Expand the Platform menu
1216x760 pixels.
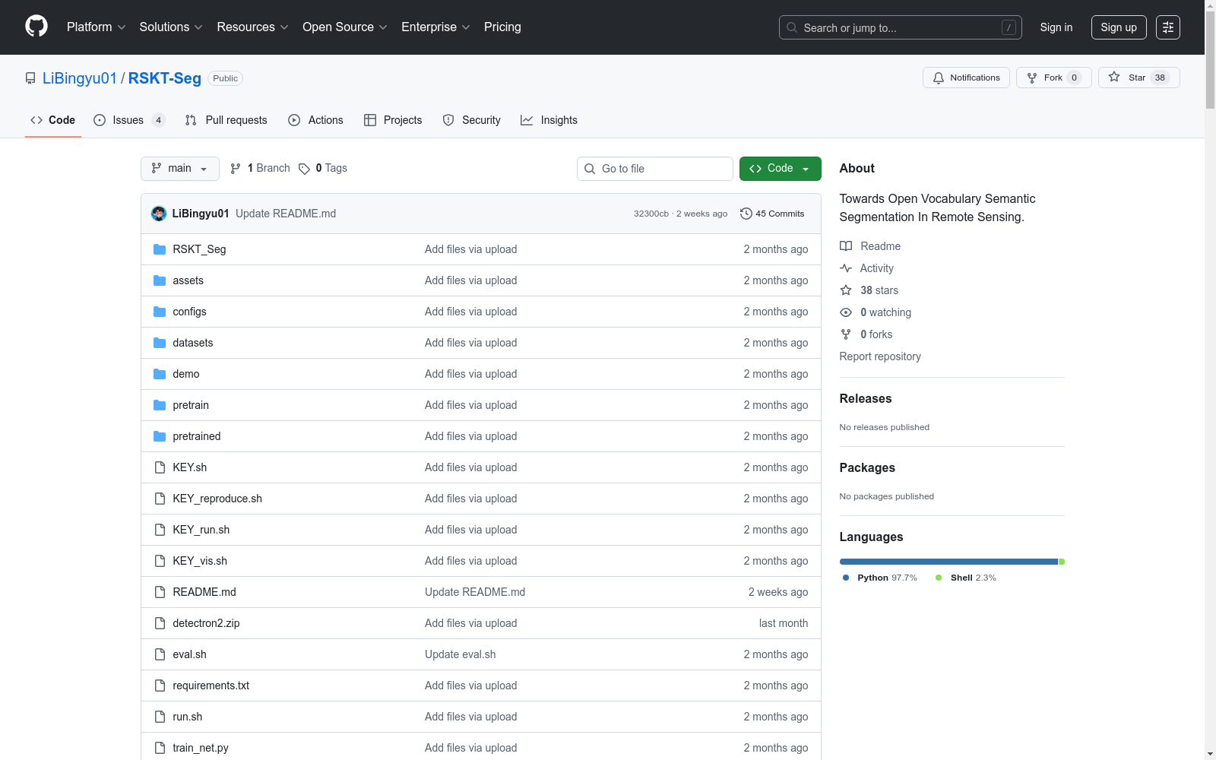click(x=96, y=27)
